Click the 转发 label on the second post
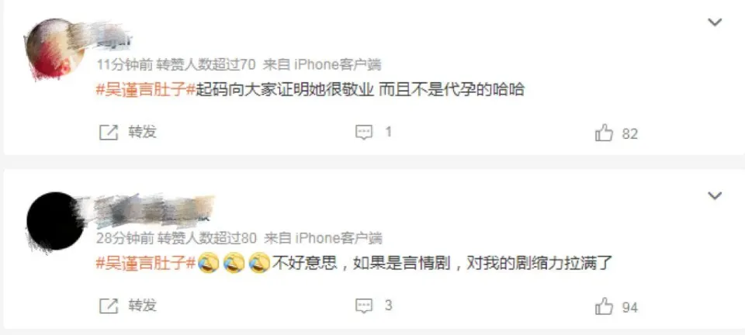The image size is (745, 335). point(143,305)
